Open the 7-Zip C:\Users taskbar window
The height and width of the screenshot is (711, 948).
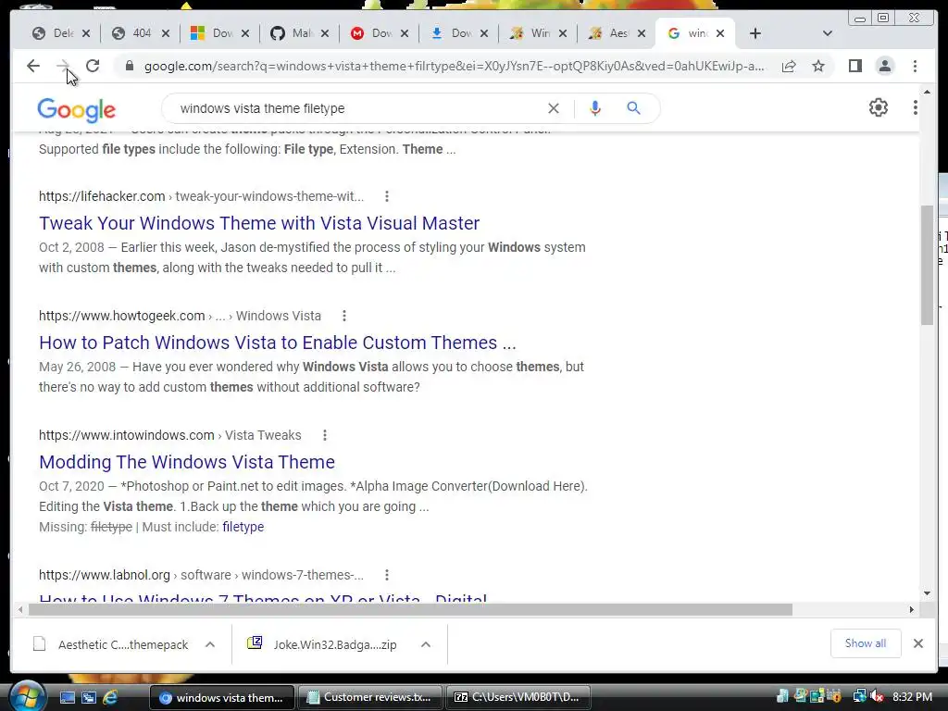pos(518,697)
